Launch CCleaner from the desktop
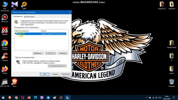Viewport: 178px width, 100px height. pos(5,57)
